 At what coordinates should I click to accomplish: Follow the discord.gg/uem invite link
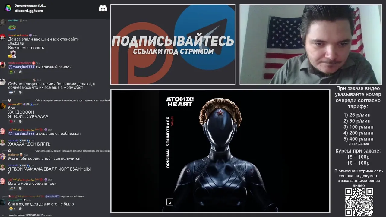point(29,11)
